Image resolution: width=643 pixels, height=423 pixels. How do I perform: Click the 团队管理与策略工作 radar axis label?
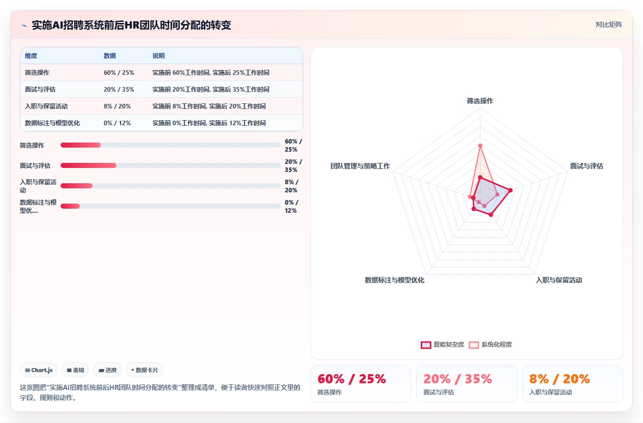[360, 166]
